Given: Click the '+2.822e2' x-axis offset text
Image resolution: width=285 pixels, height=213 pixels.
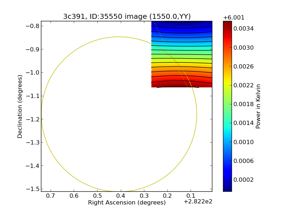Looking at the screenshot, I should coord(198,202).
